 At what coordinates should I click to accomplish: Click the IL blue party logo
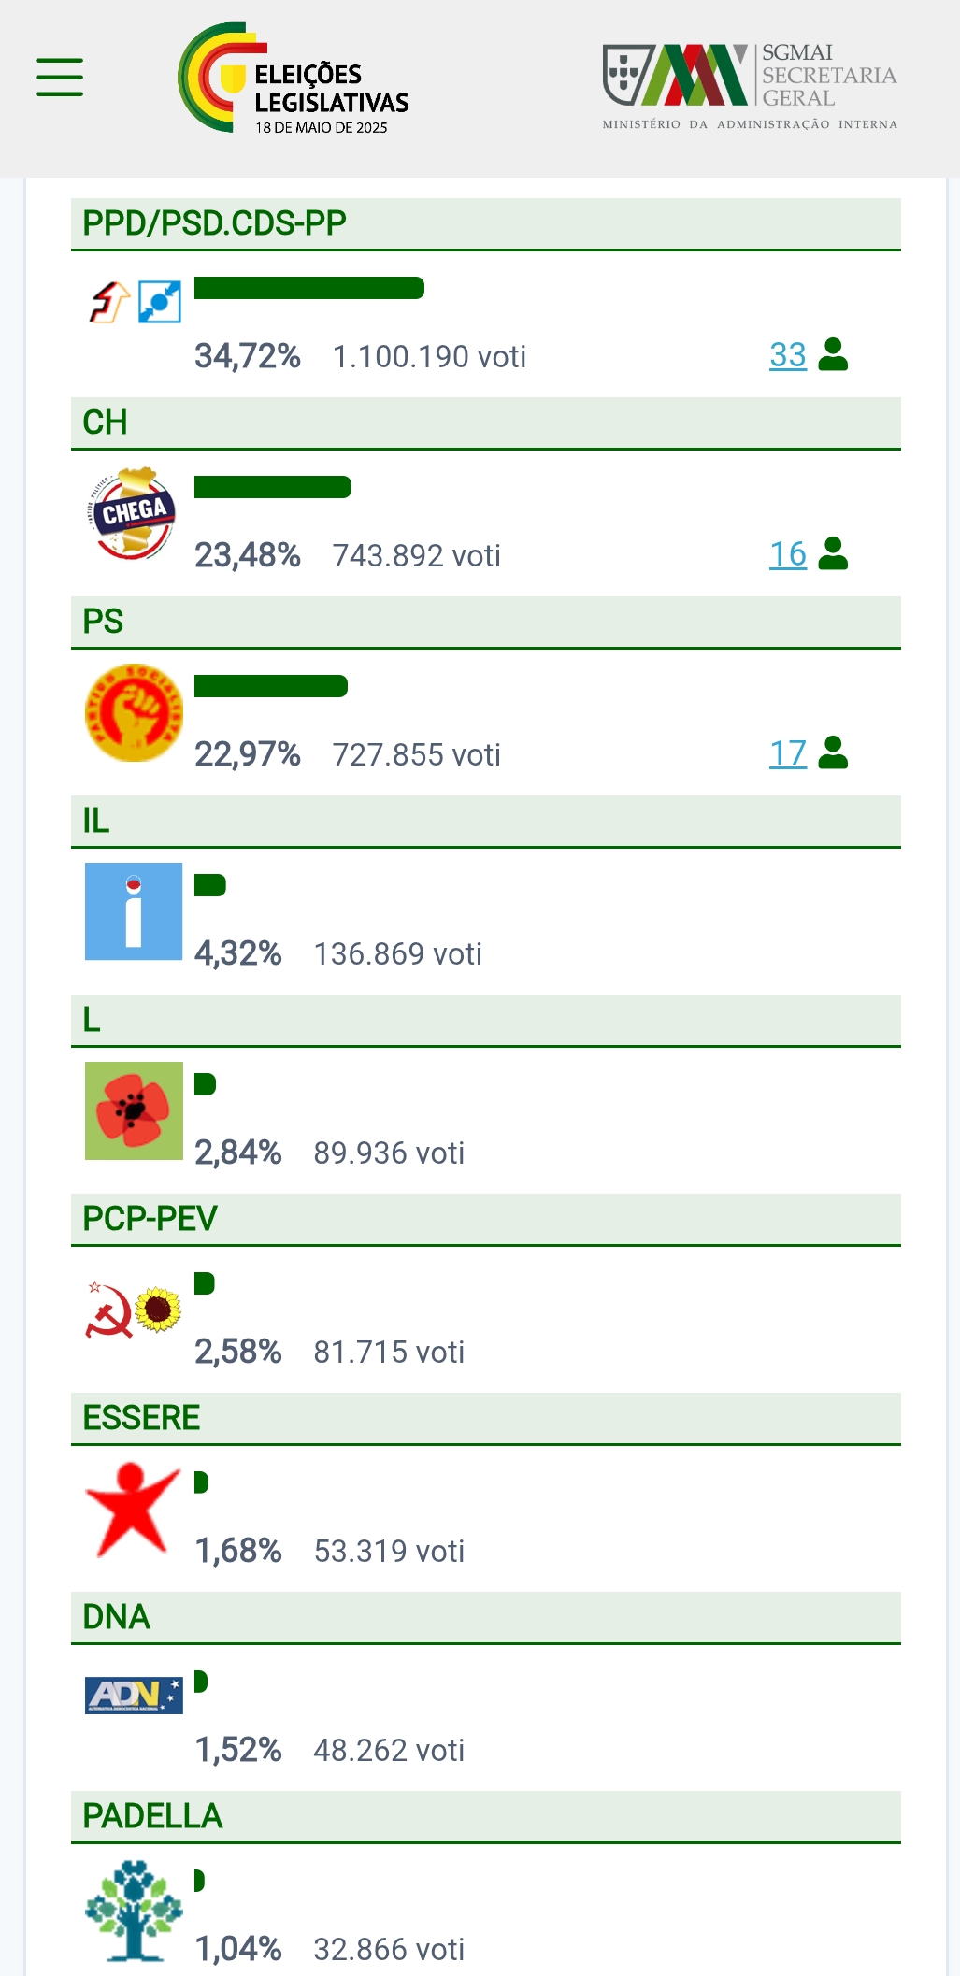click(134, 911)
